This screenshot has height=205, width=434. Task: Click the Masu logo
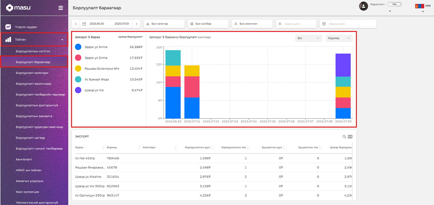point(18,8)
